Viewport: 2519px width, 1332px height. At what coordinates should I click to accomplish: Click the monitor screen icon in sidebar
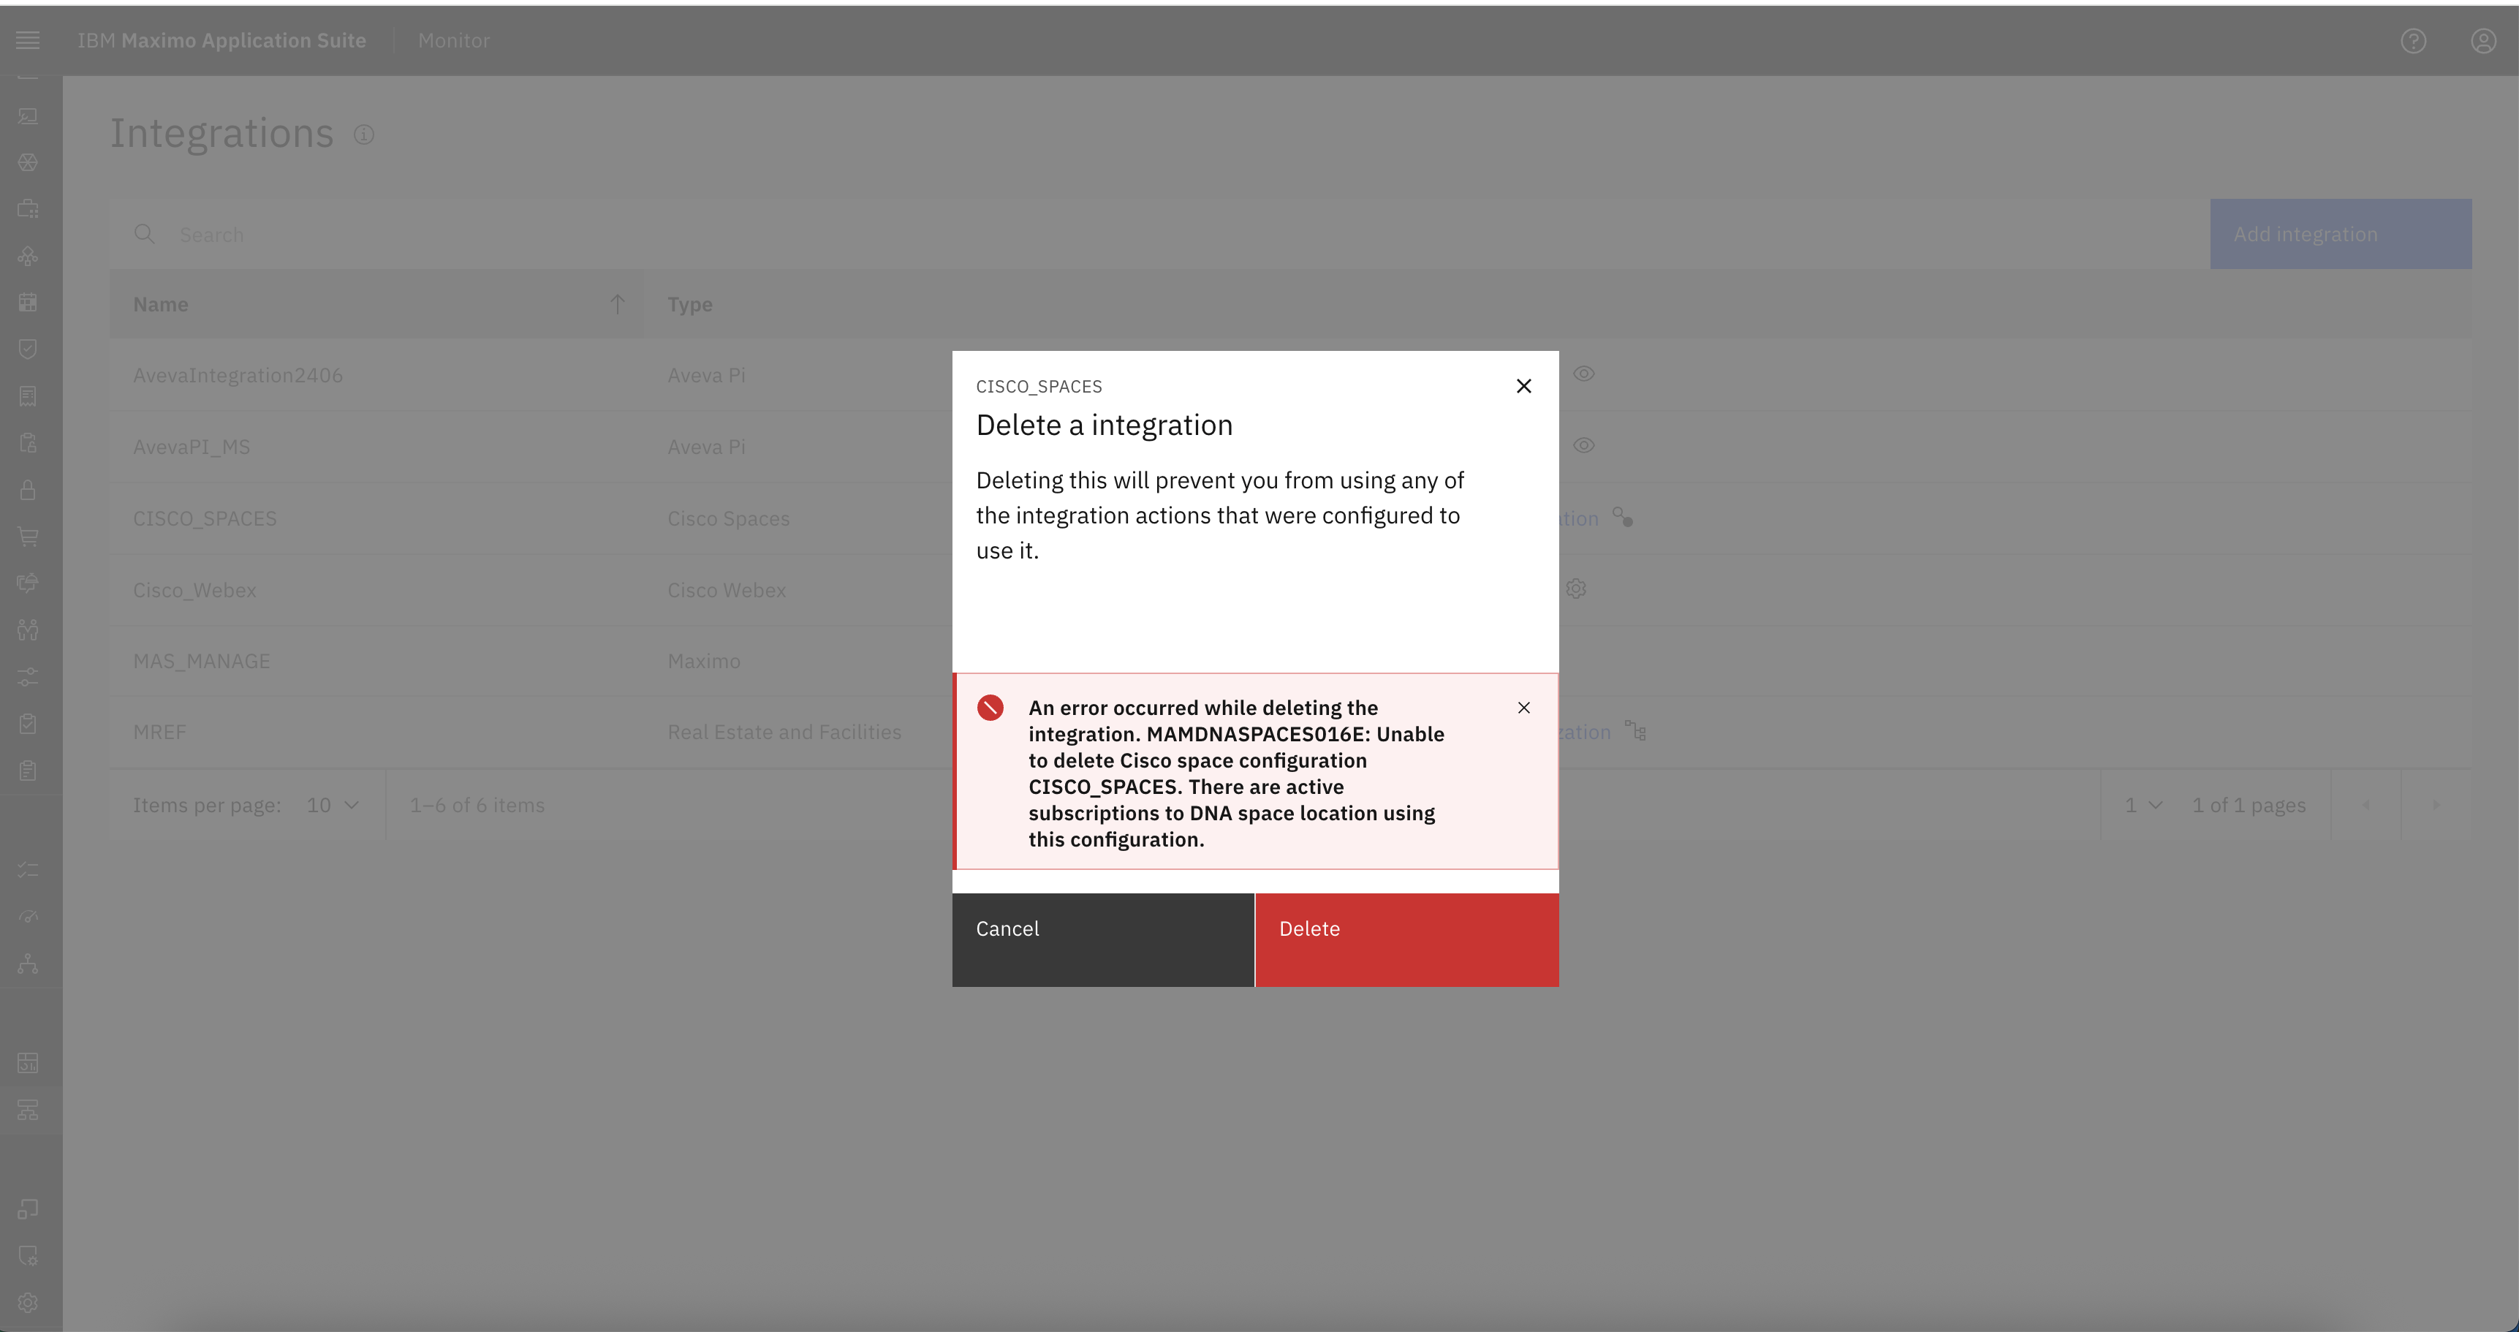[x=27, y=116]
